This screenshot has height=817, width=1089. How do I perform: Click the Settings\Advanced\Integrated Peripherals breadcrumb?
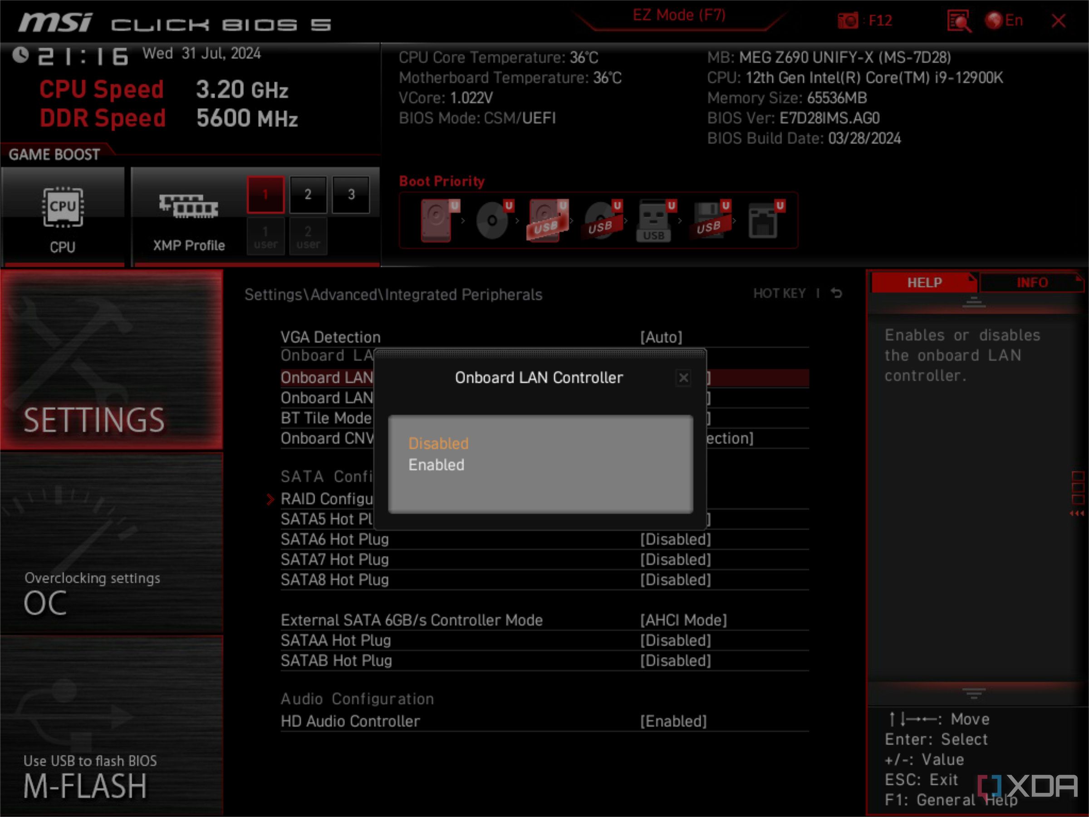393,295
